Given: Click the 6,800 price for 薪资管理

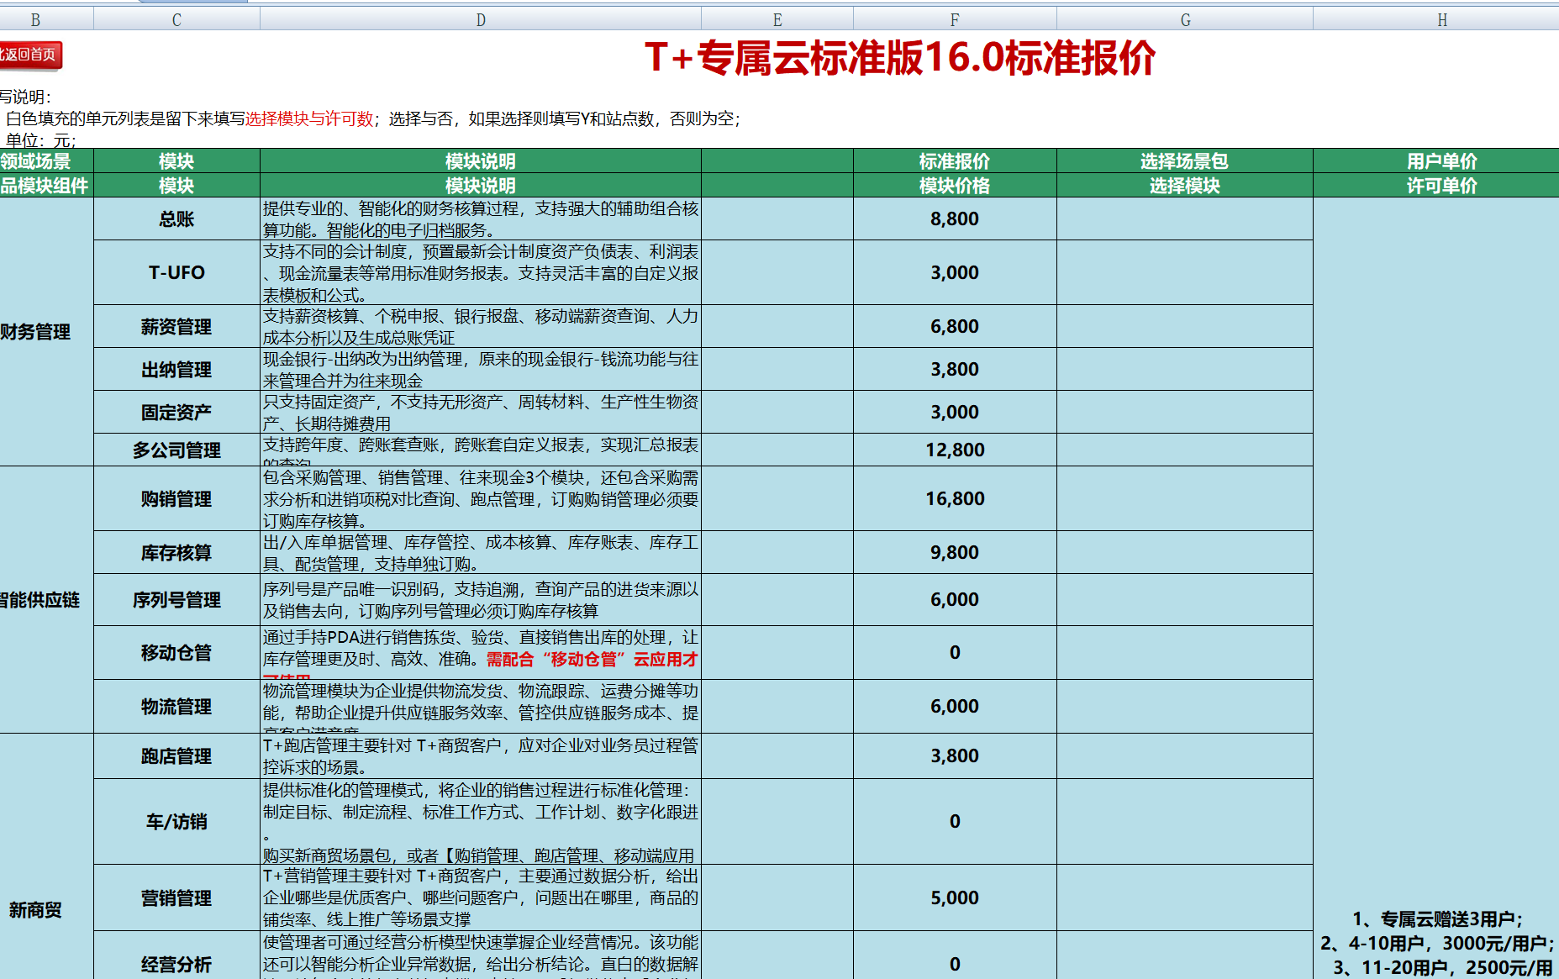Looking at the screenshot, I should [955, 326].
